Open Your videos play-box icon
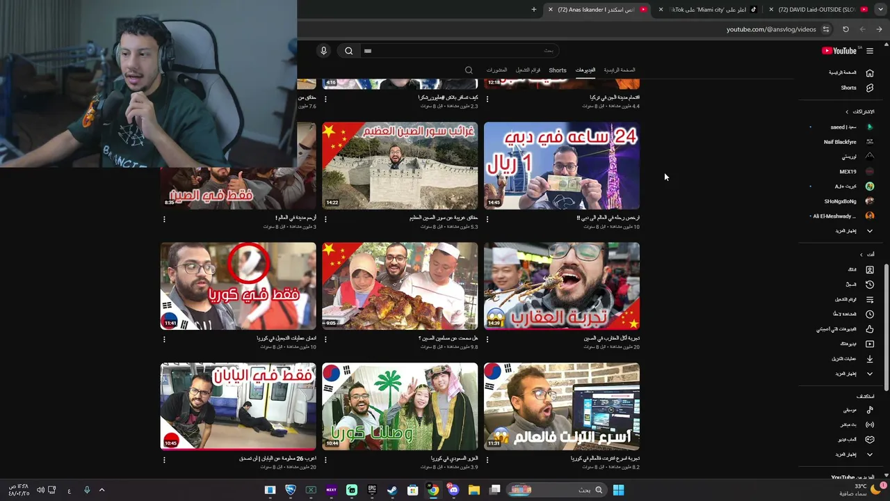The height and width of the screenshot is (501, 890). tap(870, 344)
